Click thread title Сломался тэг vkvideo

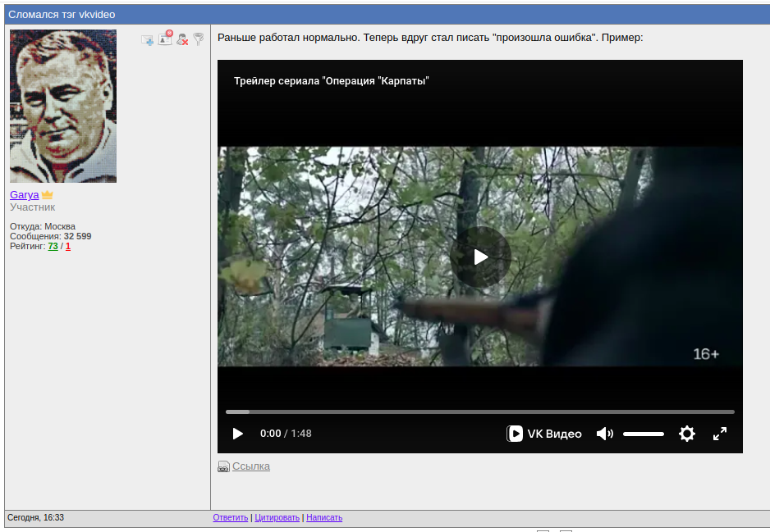62,15
